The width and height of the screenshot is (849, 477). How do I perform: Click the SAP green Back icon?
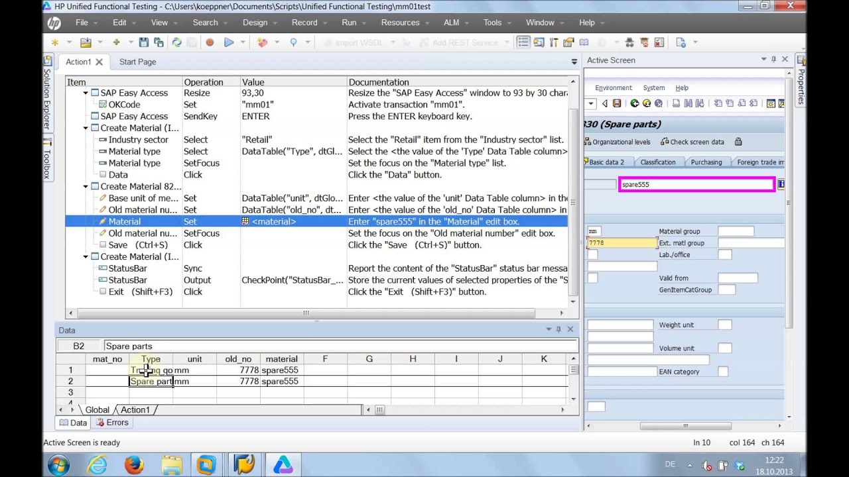point(635,103)
